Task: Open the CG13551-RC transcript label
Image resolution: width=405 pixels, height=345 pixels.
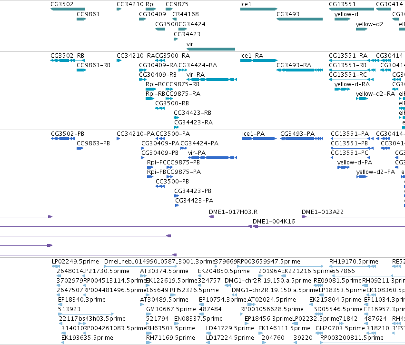Action: [348, 75]
